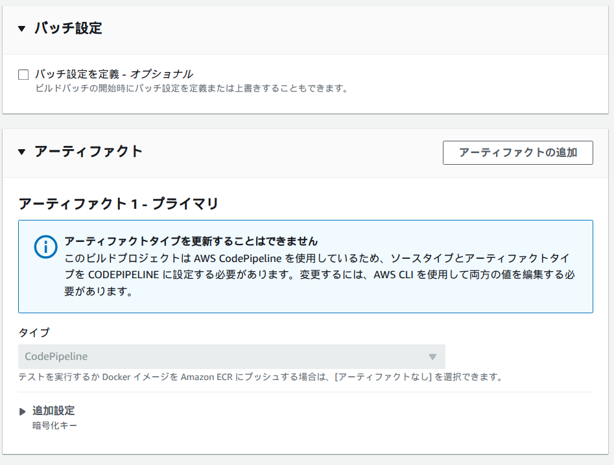Viewport: 614px width, 465px height.
Task: Click the アーティファクト 1 - プライマリ heading
Action: point(118,204)
